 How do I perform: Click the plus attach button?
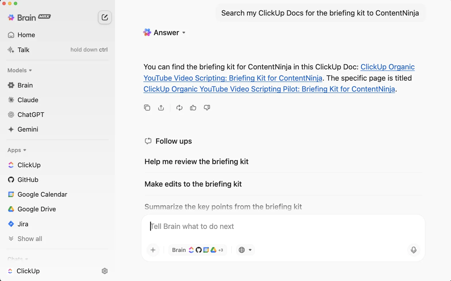tap(153, 250)
